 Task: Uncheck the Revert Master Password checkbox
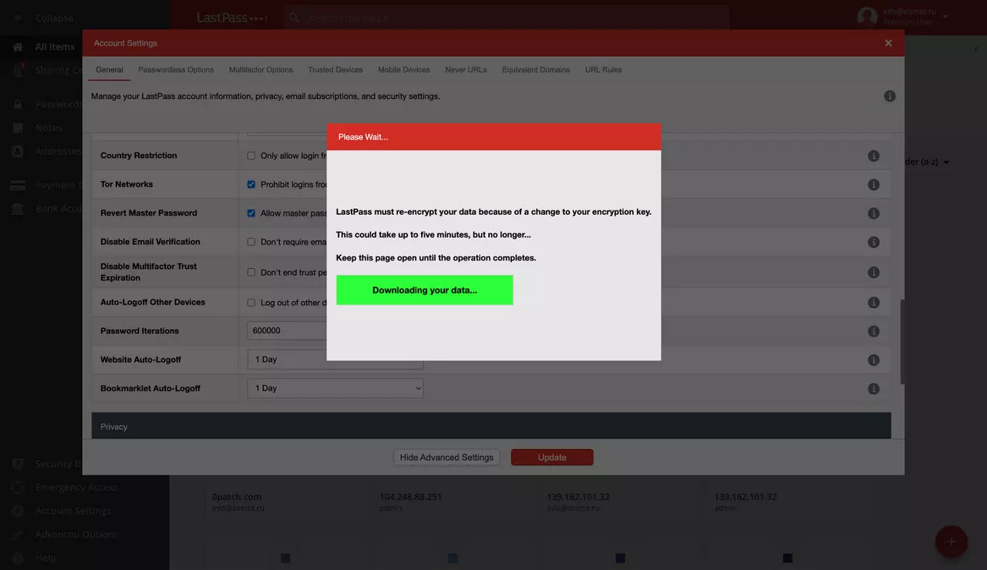coord(251,213)
